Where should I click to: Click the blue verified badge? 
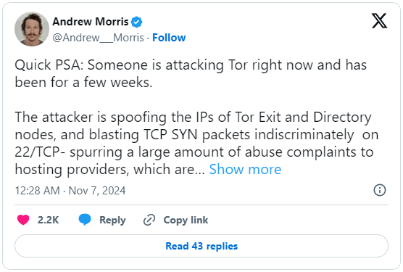(x=136, y=22)
